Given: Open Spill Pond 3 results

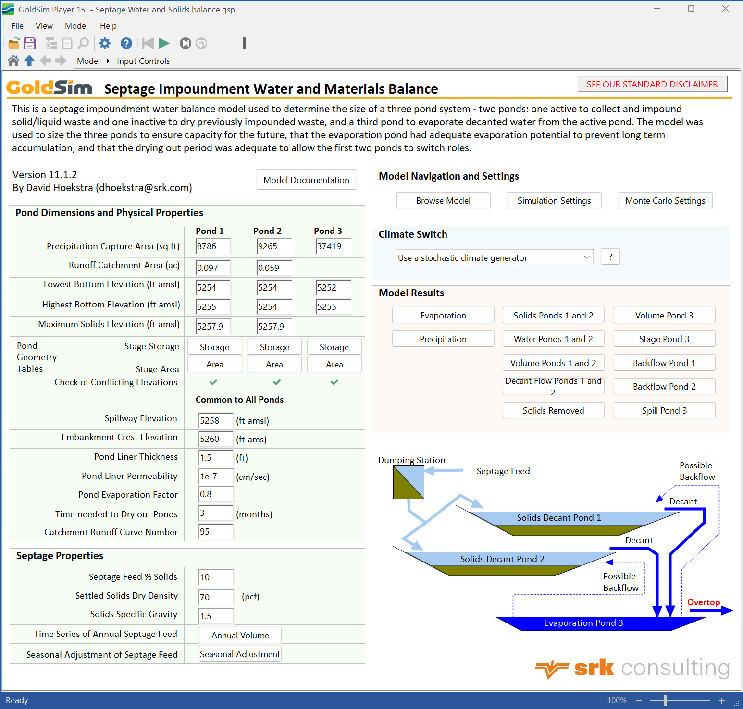Looking at the screenshot, I should point(664,410).
